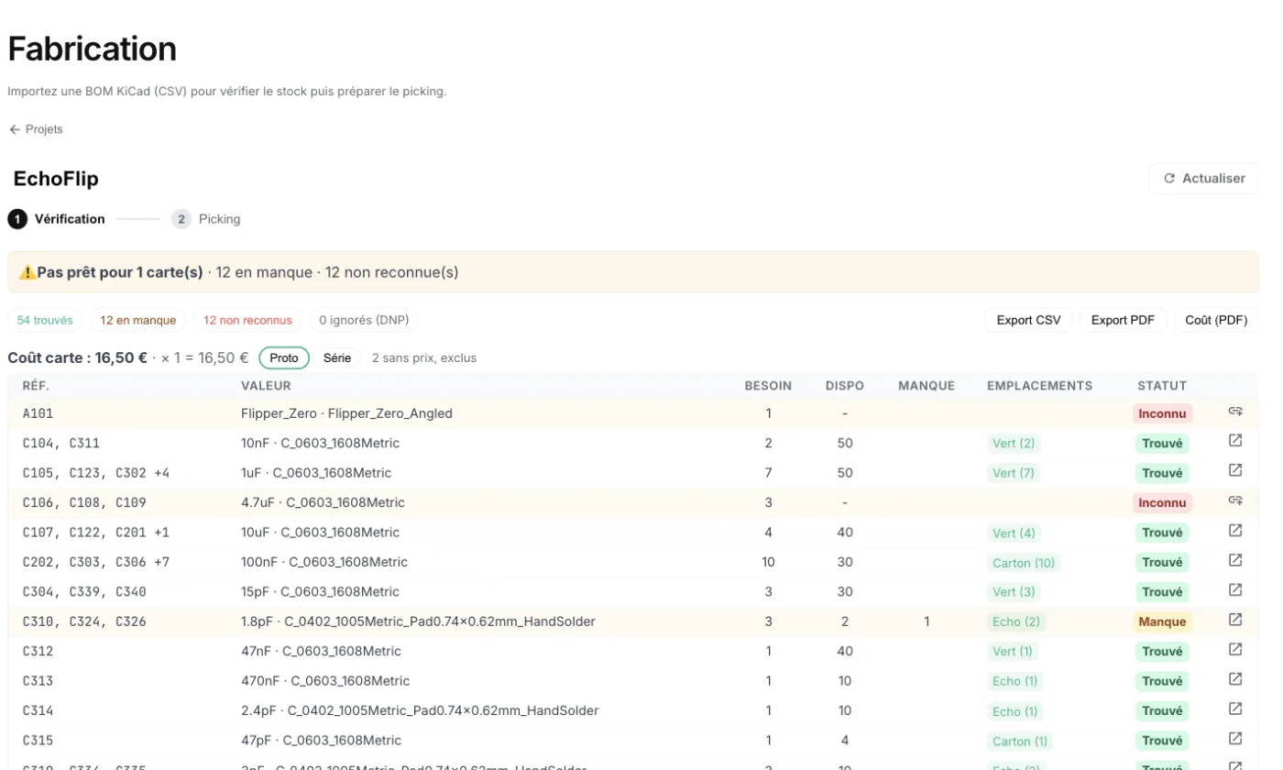Open Coût (PDF) export
Image resolution: width=1283 pixels, height=770 pixels.
[1216, 320]
